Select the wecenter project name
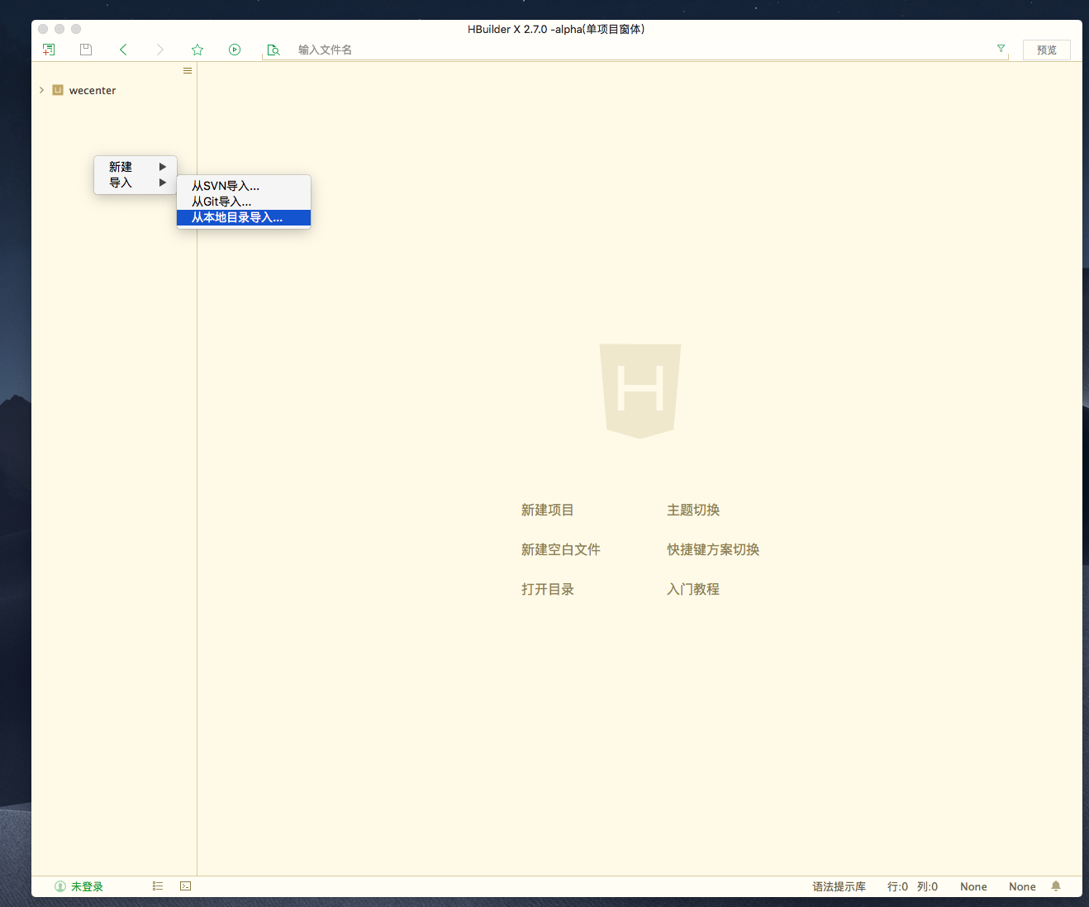The image size is (1089, 907). click(x=93, y=91)
